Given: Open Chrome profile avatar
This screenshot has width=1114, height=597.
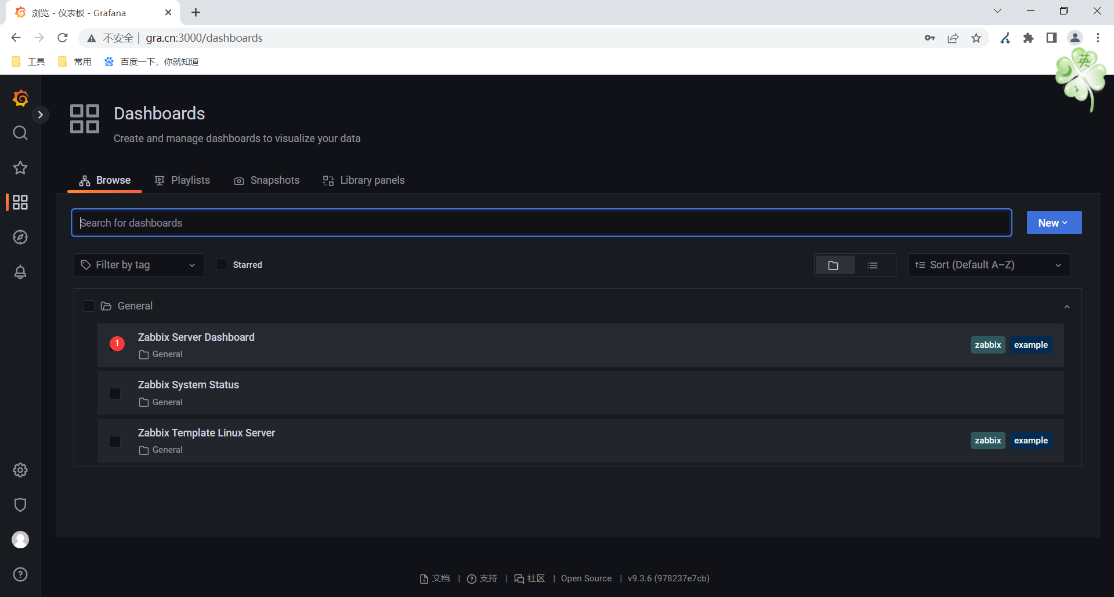Looking at the screenshot, I should coord(1075,38).
